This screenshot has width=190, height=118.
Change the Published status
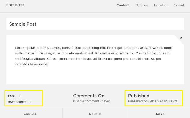(139, 96)
